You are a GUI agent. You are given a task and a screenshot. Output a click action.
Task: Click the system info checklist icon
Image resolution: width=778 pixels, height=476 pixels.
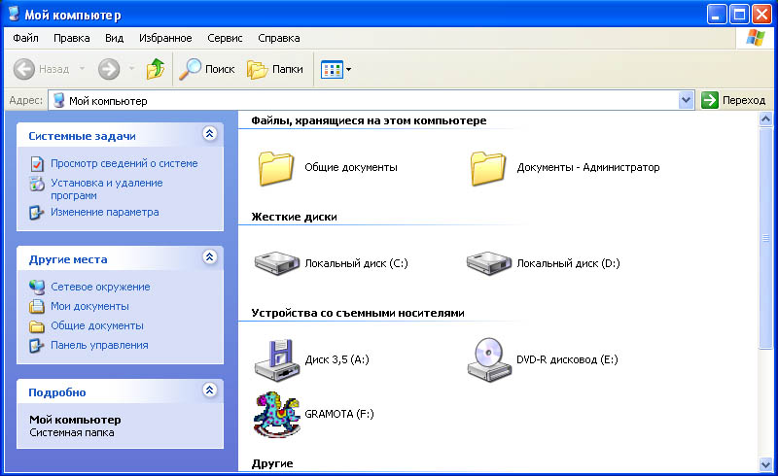coord(37,163)
